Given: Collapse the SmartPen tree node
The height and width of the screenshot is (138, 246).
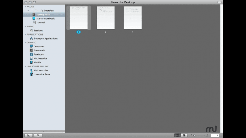Looking at the screenshot, I should click(28, 11).
